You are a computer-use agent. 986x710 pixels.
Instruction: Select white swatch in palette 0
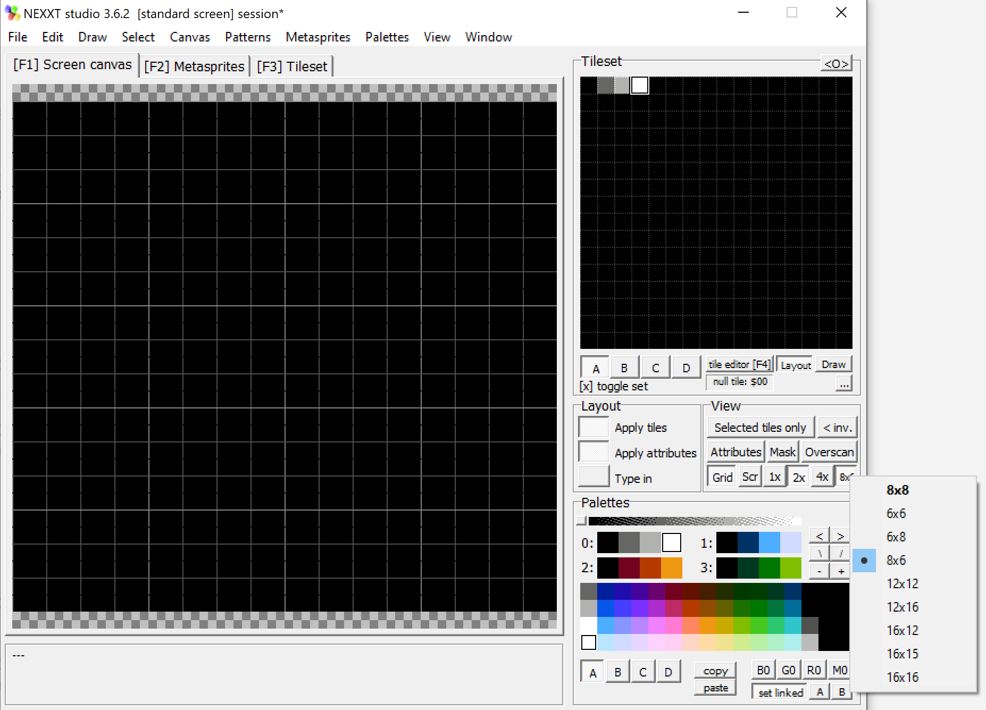point(672,542)
